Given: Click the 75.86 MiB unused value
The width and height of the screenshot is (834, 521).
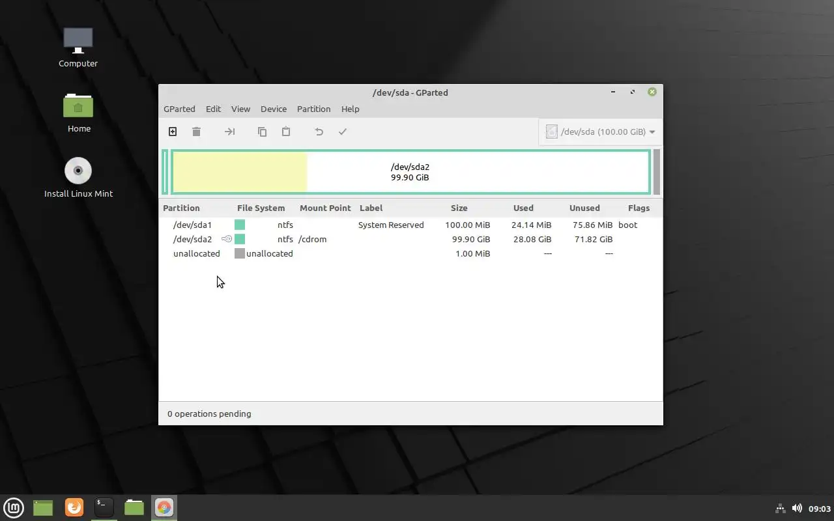Looking at the screenshot, I should 593,225.
